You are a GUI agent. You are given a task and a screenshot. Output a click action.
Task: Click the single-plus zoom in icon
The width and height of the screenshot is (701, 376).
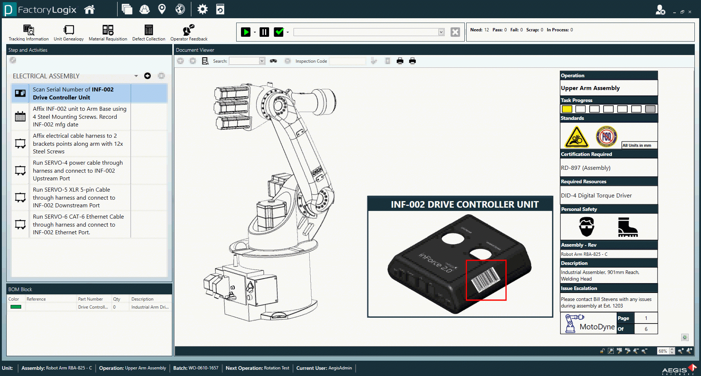[681, 351]
